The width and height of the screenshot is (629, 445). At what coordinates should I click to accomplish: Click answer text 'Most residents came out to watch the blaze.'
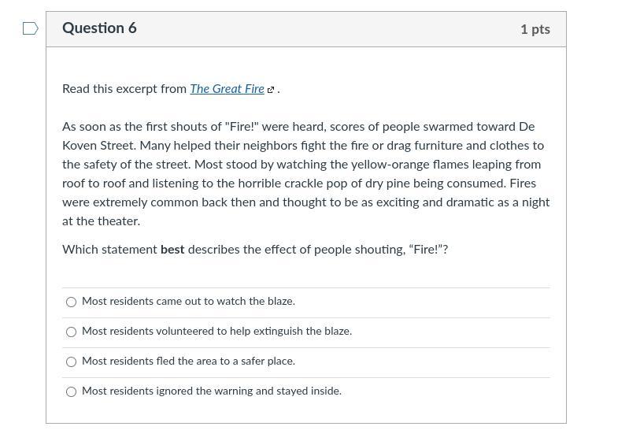tap(188, 302)
